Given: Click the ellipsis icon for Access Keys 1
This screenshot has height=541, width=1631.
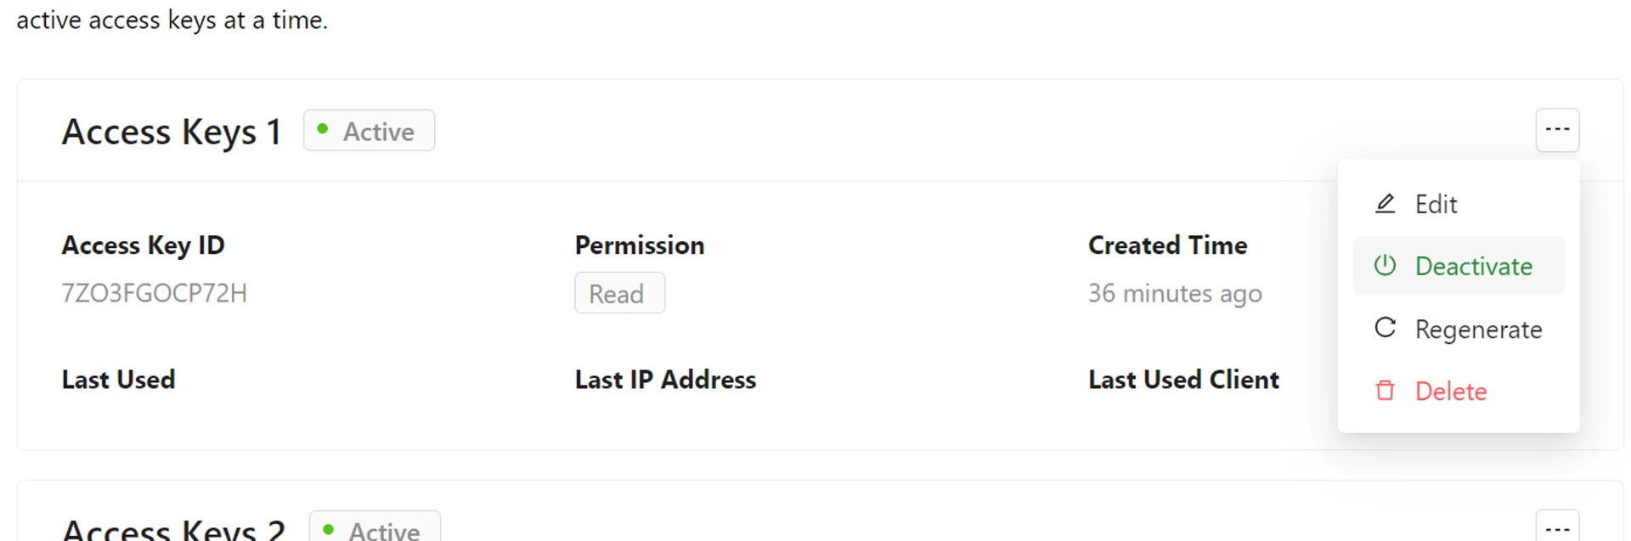Looking at the screenshot, I should (x=1558, y=130).
